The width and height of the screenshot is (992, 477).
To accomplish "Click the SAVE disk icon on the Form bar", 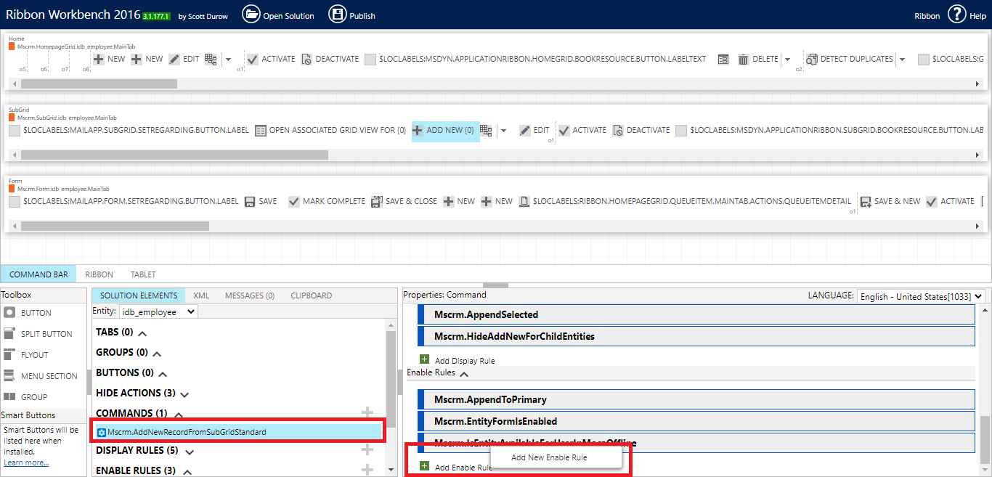I will point(248,201).
